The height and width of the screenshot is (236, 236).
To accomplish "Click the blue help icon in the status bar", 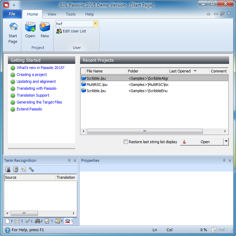I will coord(7,230).
